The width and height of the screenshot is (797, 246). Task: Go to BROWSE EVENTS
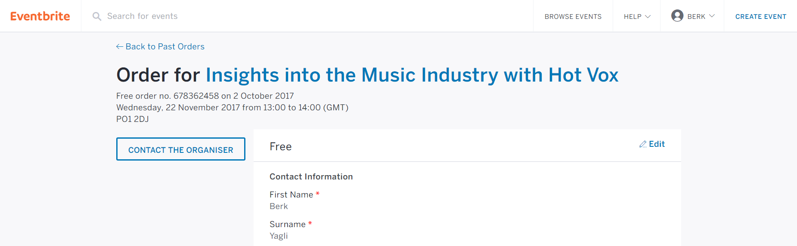573,17
